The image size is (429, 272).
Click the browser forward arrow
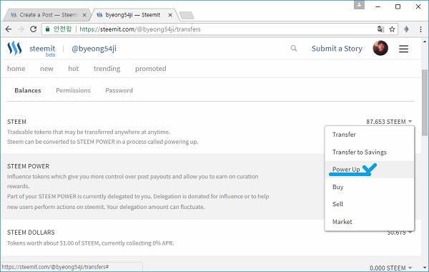pos(21,29)
